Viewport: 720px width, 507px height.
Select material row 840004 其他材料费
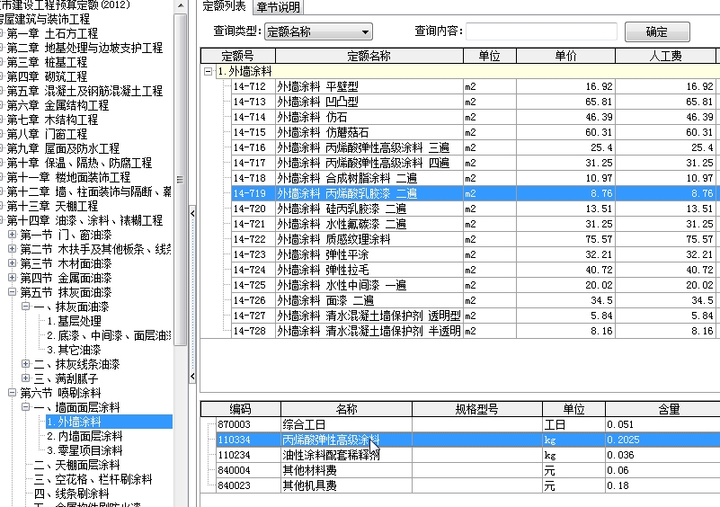[x=468, y=470]
